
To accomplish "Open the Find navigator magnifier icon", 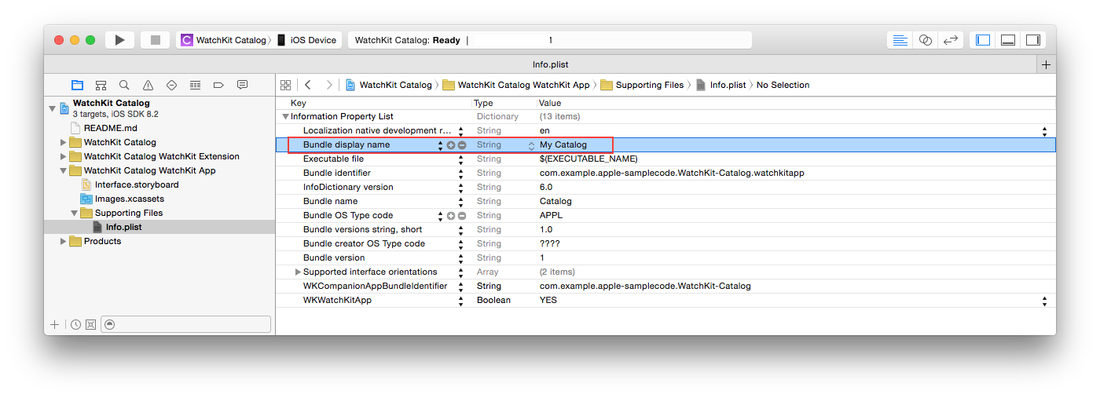I will point(124,85).
